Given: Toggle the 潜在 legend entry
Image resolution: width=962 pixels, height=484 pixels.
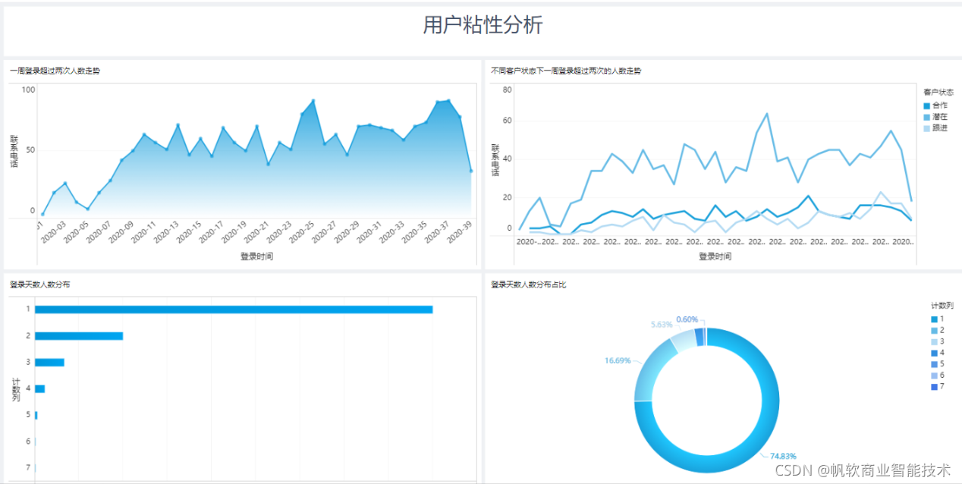Looking at the screenshot, I should pyautogui.click(x=935, y=117).
